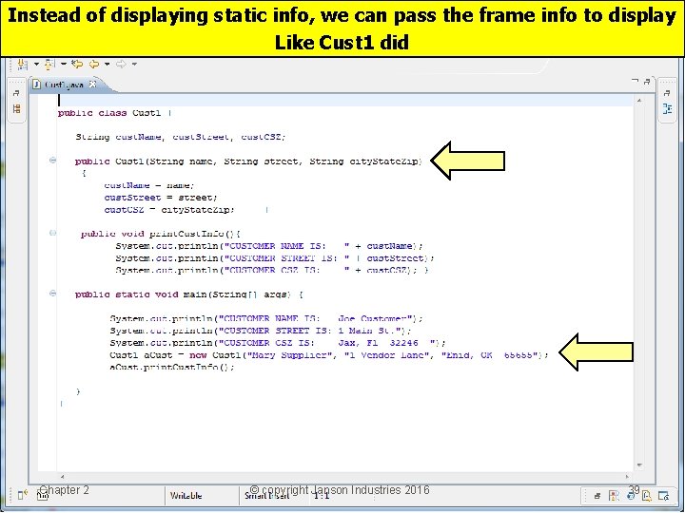Click the 'public static void main' line

click(189, 294)
